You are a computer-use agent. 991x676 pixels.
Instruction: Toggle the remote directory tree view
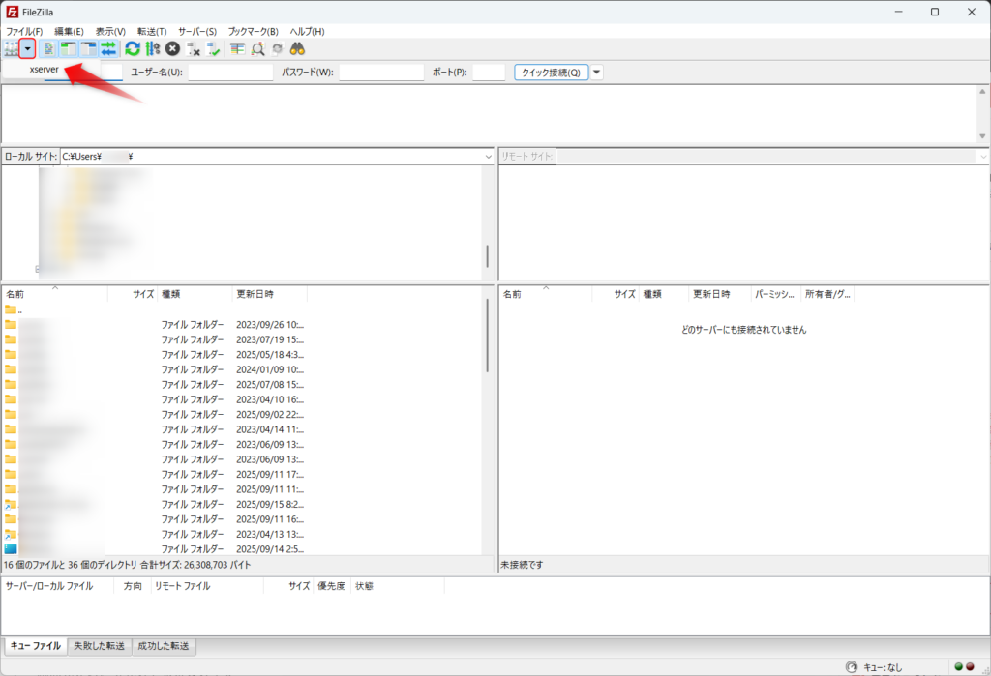(89, 48)
